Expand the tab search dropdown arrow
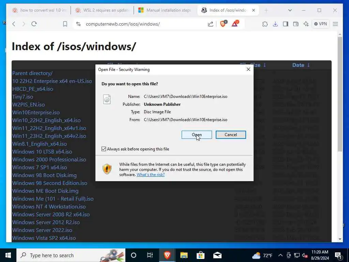The image size is (349, 262). click(290, 10)
